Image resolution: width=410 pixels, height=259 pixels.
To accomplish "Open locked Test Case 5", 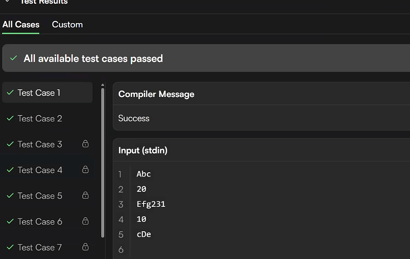I will [40, 196].
